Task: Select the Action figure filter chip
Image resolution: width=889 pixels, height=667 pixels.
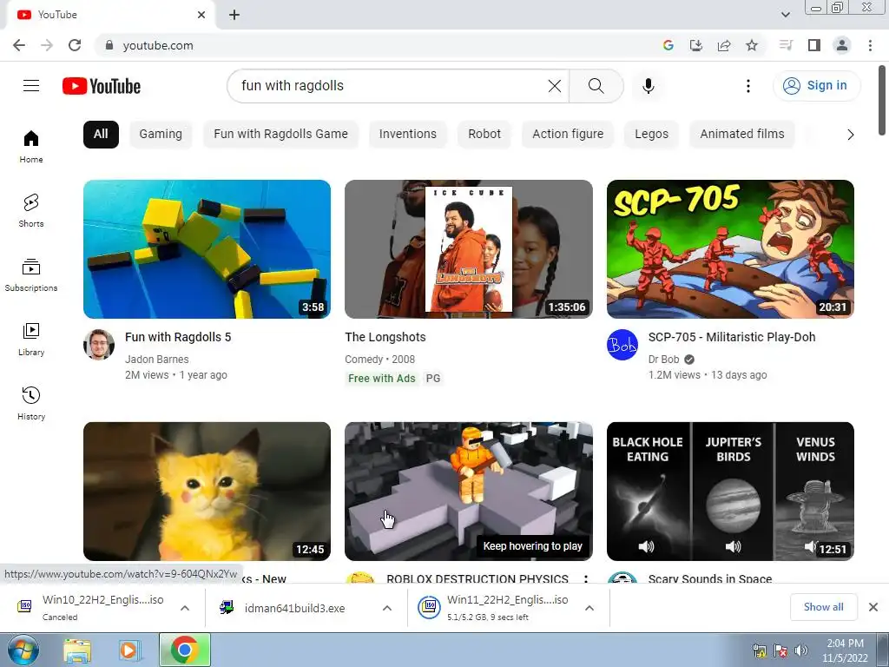Action: tap(568, 135)
